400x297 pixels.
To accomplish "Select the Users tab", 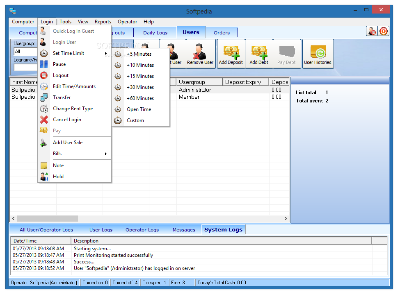I will (191, 32).
